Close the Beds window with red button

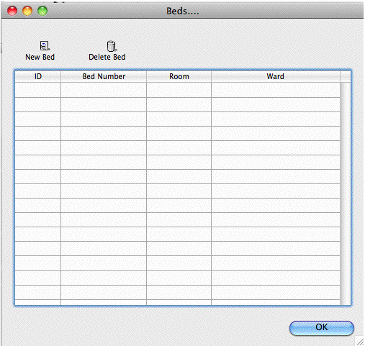click(x=12, y=11)
